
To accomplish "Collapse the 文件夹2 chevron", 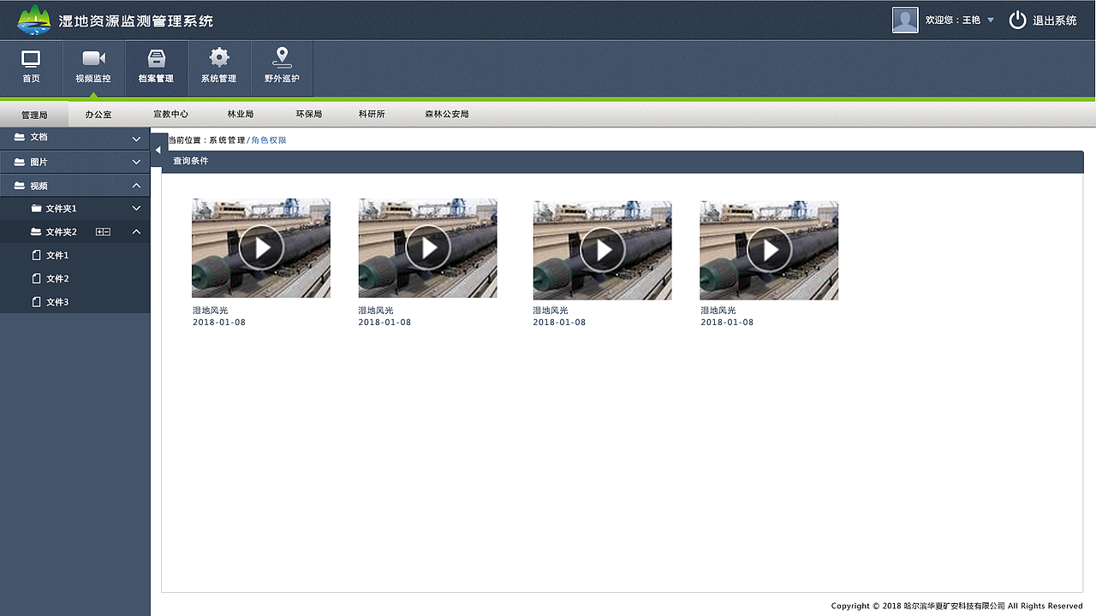I will pyautogui.click(x=136, y=232).
